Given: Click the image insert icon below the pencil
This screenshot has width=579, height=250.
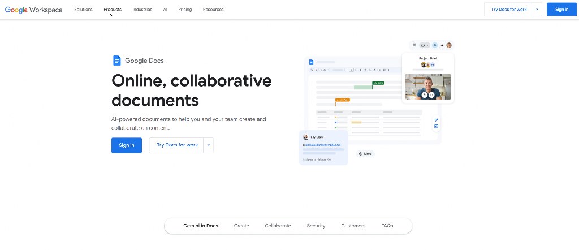Looking at the screenshot, I should (x=437, y=126).
